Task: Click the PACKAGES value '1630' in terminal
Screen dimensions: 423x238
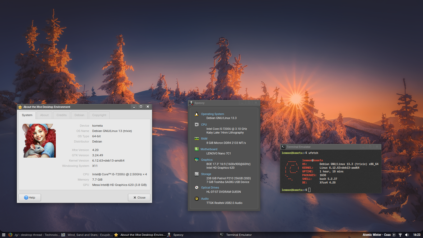Action: (x=323, y=175)
